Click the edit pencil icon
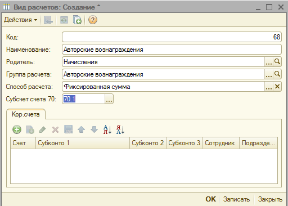This screenshot has height=206, width=288. pyautogui.click(x=43, y=129)
